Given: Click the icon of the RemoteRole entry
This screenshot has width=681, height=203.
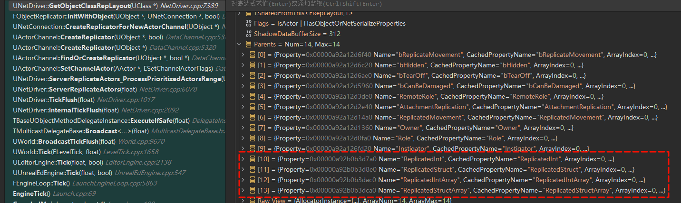Looking at the screenshot, I should [x=253, y=97].
